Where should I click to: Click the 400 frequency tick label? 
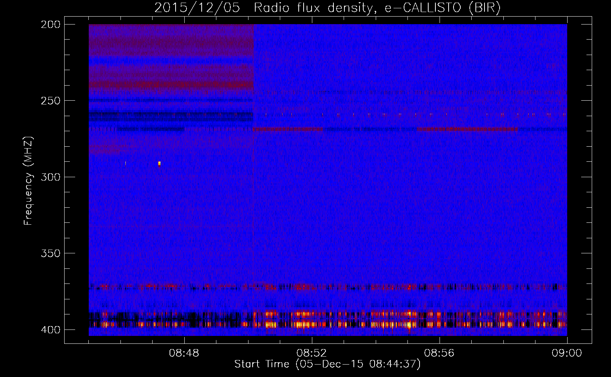[x=51, y=329]
